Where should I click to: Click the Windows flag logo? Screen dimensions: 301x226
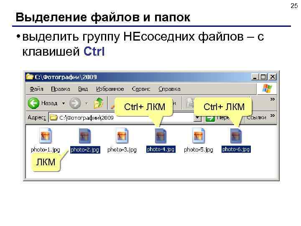point(267,89)
